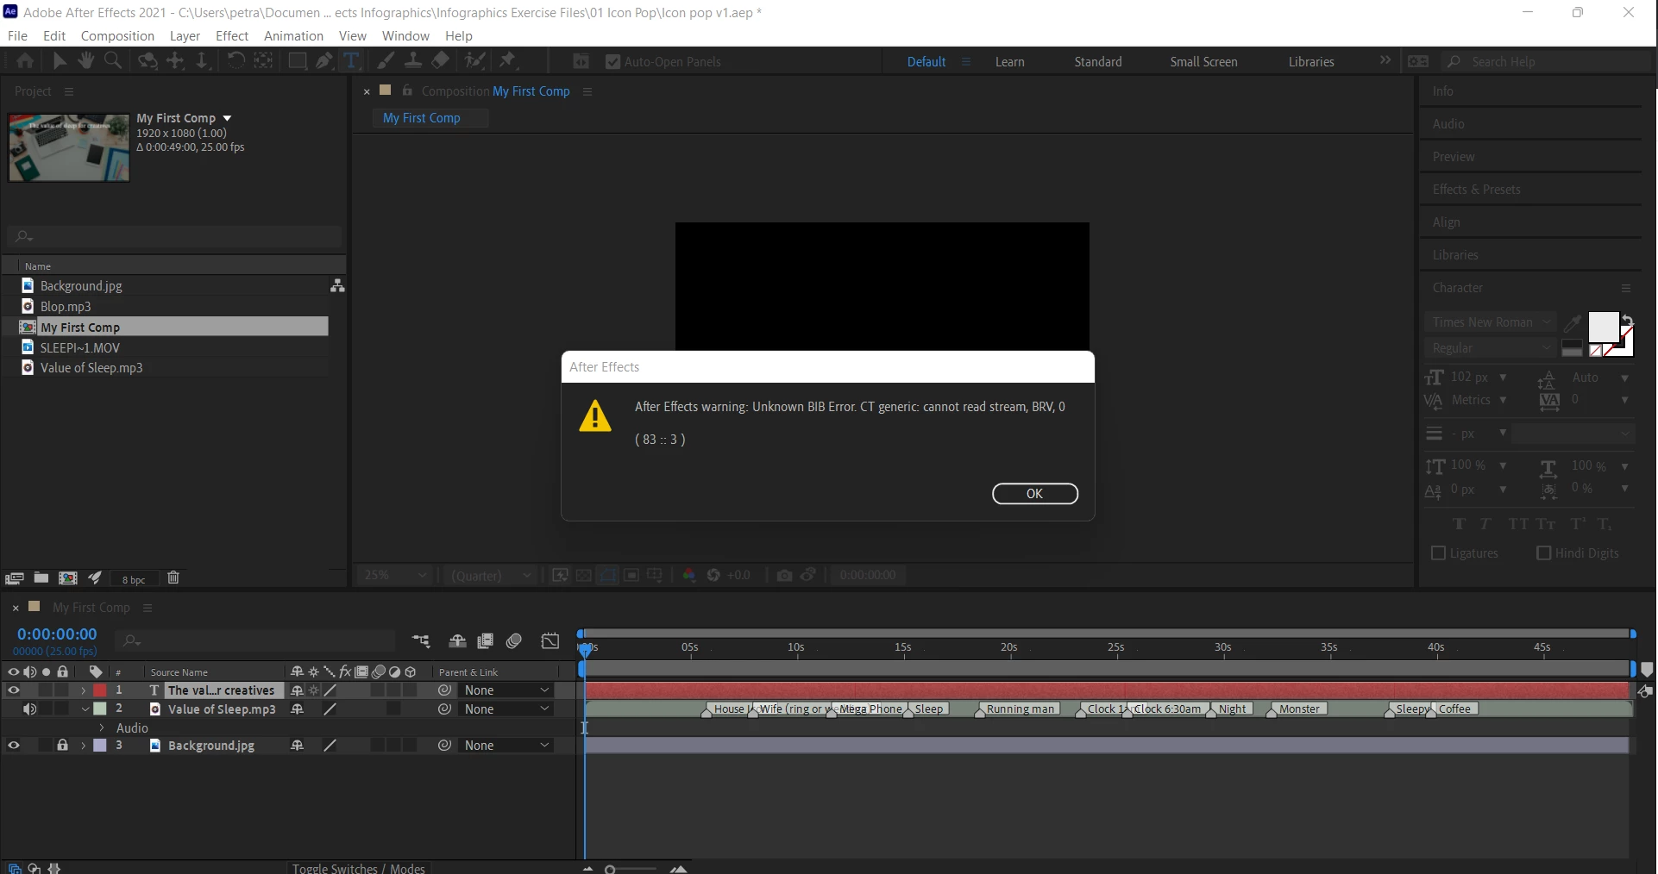The width and height of the screenshot is (1658, 874).
Task: Click the Interpret Footage icon in Project panel
Action: coord(15,578)
